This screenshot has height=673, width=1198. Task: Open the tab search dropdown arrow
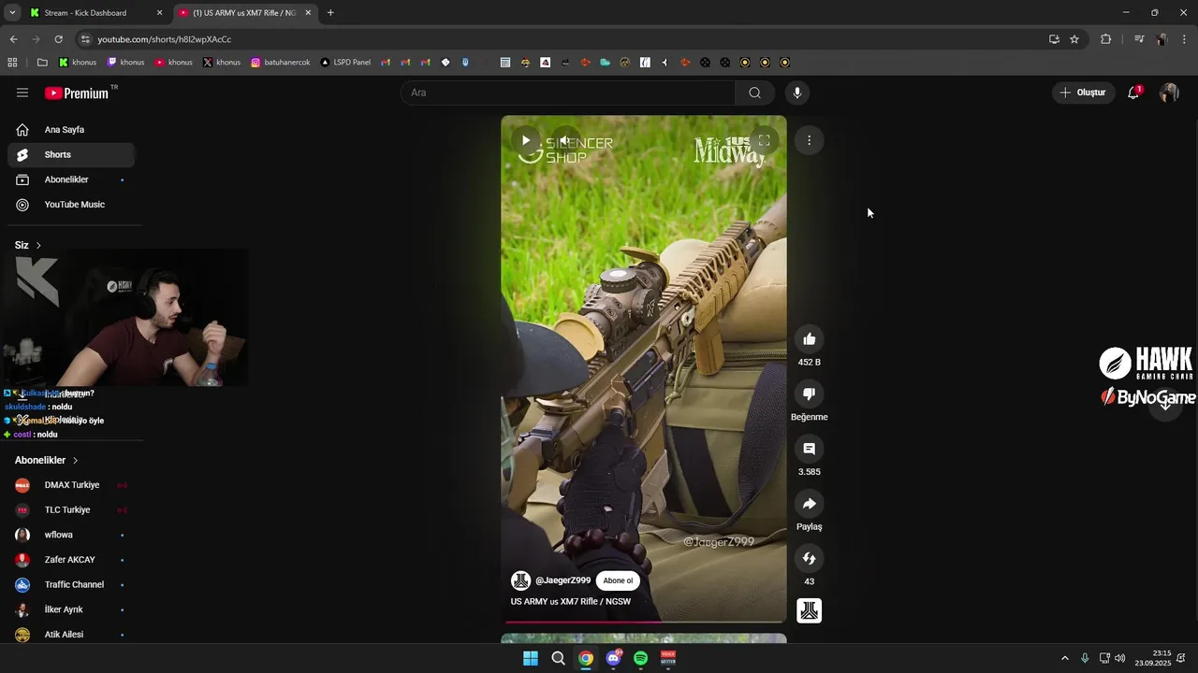coord(12,13)
